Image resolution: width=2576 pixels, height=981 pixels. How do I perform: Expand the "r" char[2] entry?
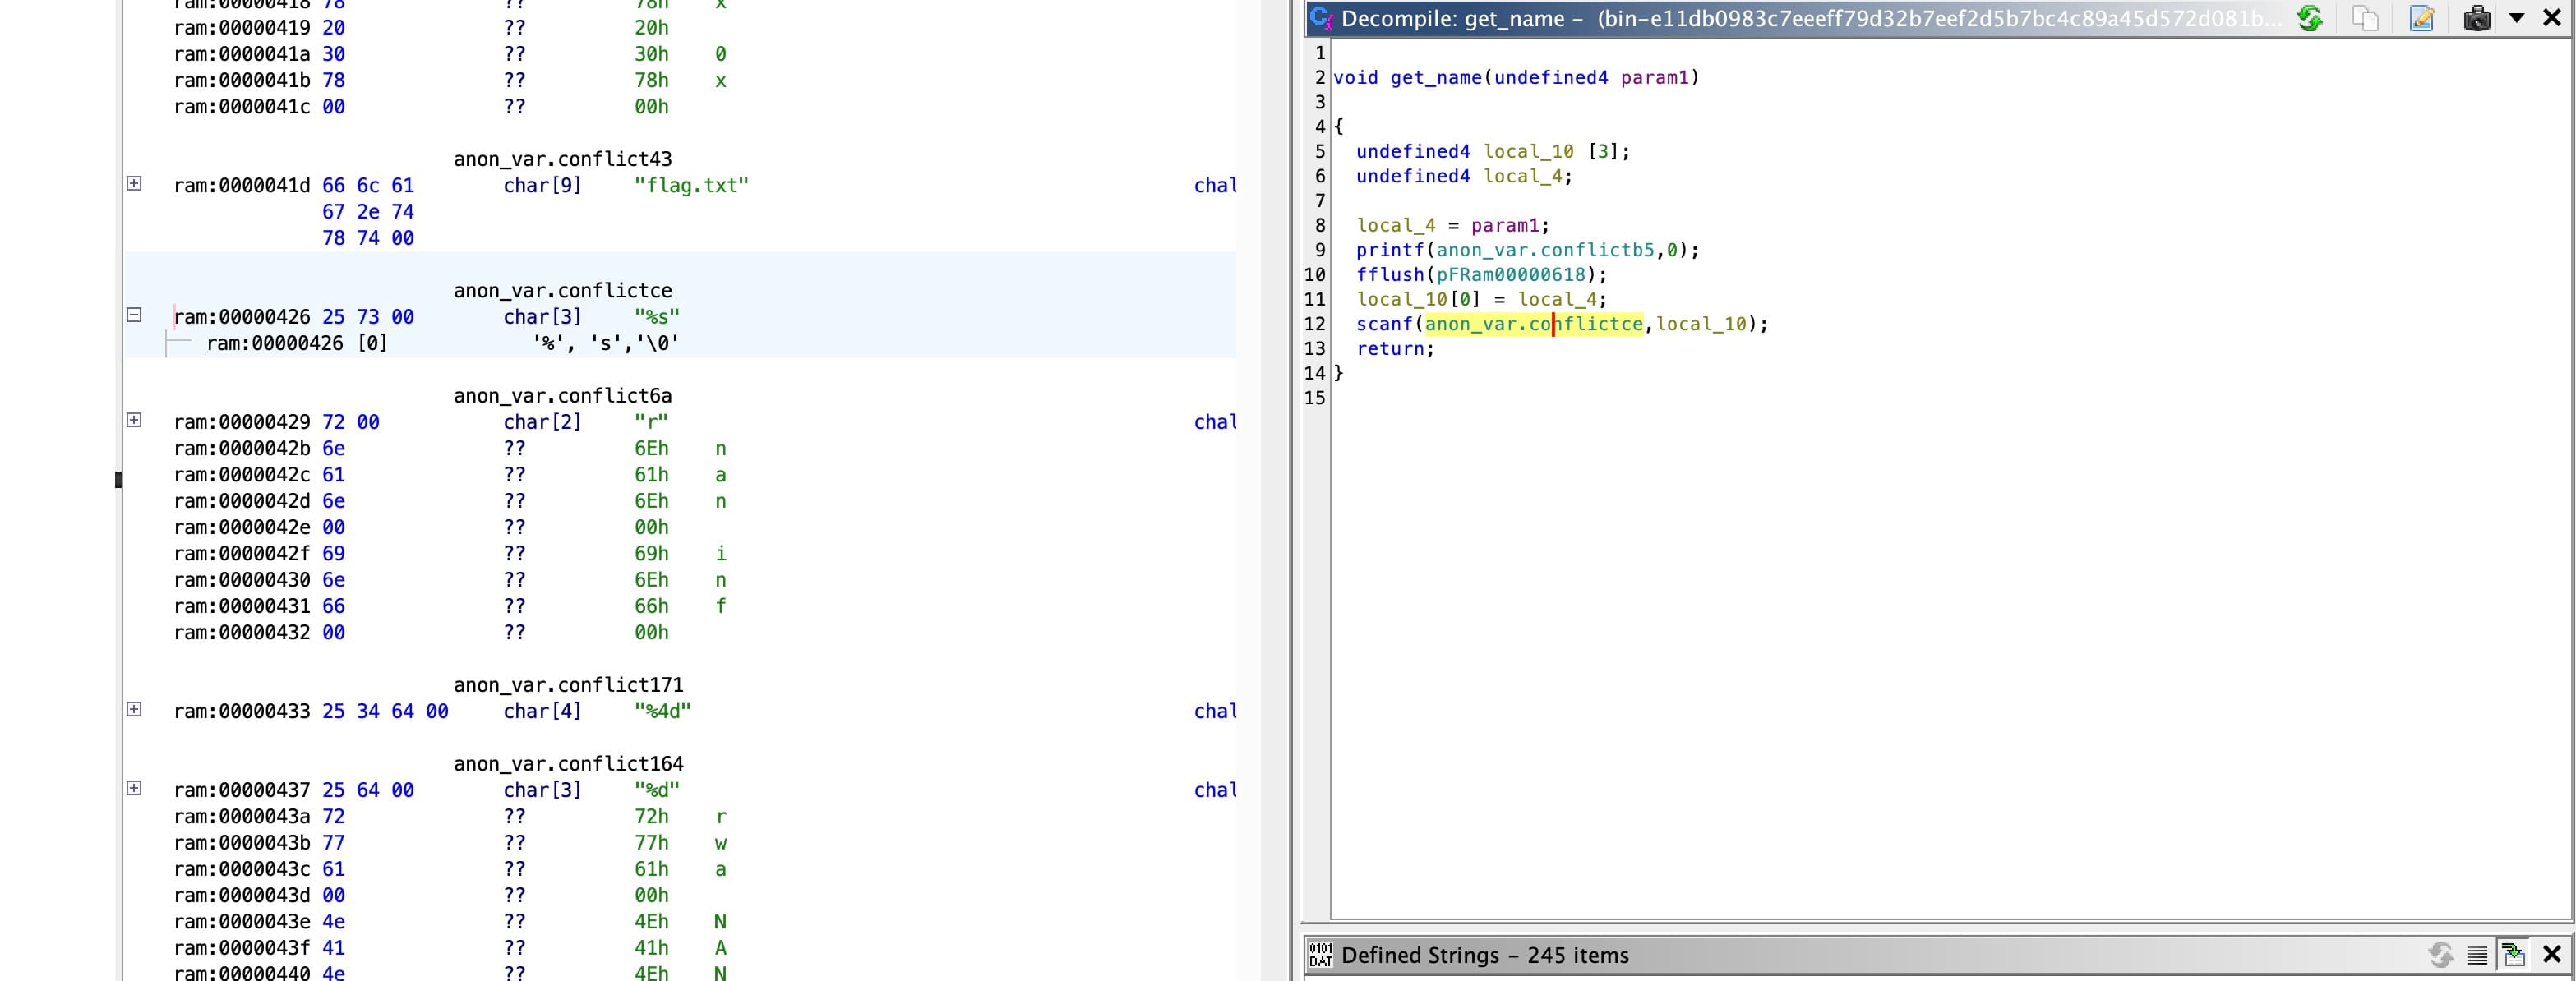pos(134,421)
